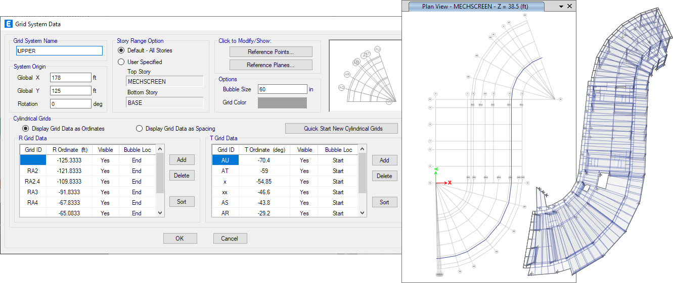
Task: Enable Display Grid Data as Spacing
Action: pyautogui.click(x=139, y=129)
